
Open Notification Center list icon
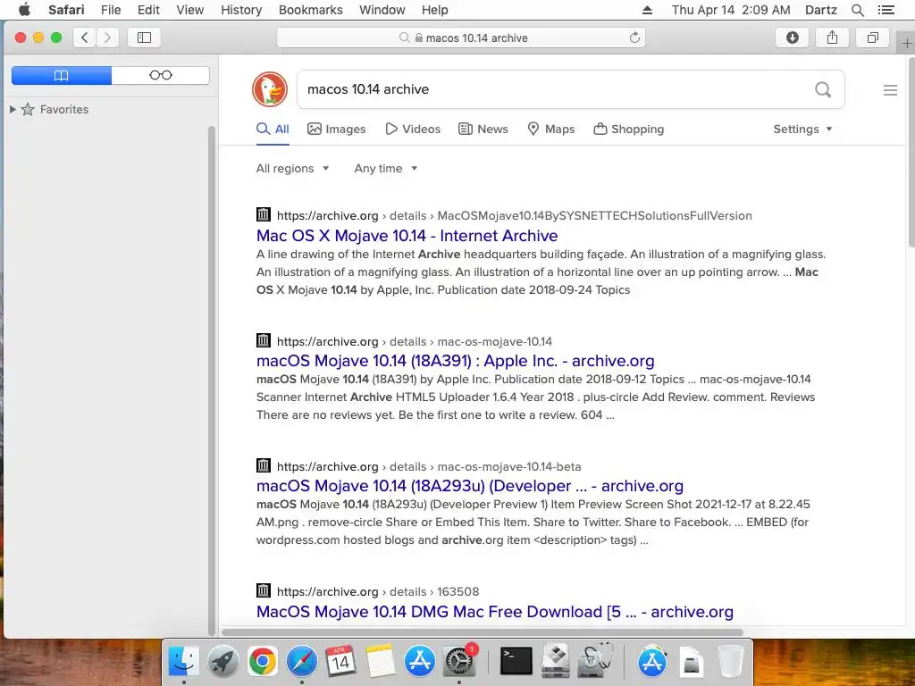(886, 10)
